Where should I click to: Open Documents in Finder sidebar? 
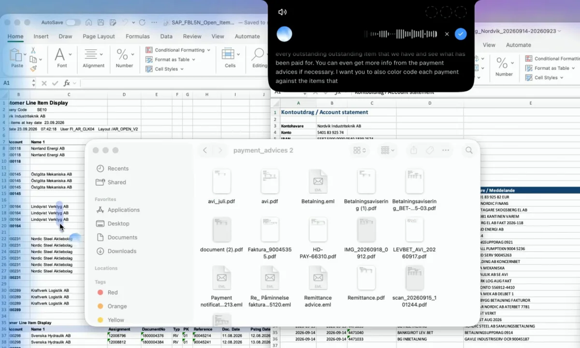pos(117,237)
